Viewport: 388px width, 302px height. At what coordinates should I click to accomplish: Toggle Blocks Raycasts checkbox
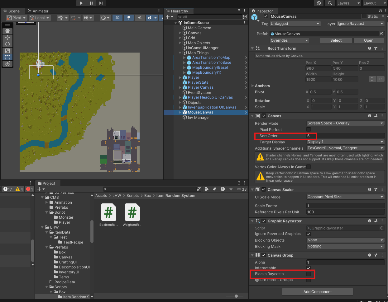click(309, 274)
